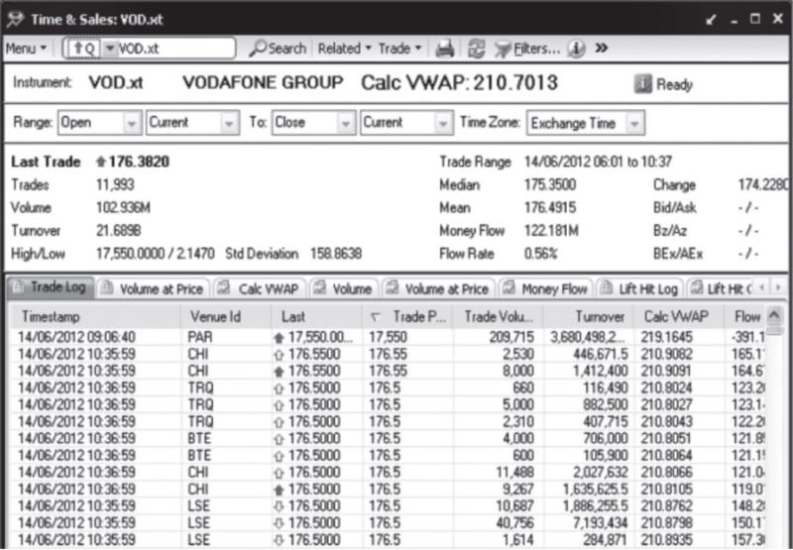Sort by the Venue Id column header

(x=226, y=317)
